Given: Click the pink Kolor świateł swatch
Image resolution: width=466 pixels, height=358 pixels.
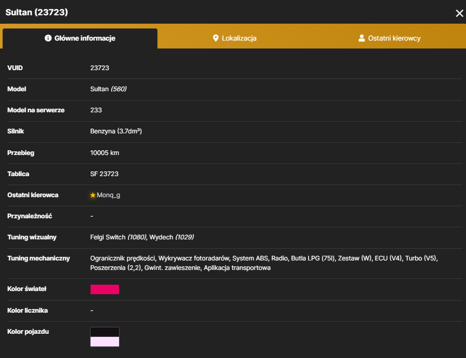Looking at the screenshot, I should tap(105, 289).
